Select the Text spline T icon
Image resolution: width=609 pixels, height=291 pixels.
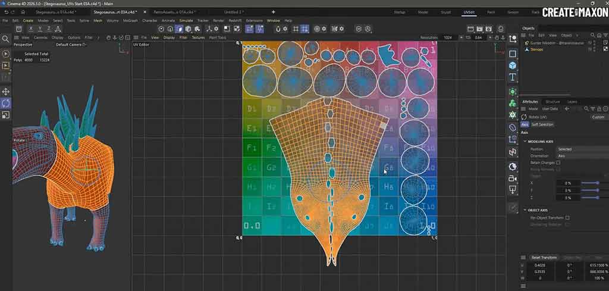tap(513, 77)
